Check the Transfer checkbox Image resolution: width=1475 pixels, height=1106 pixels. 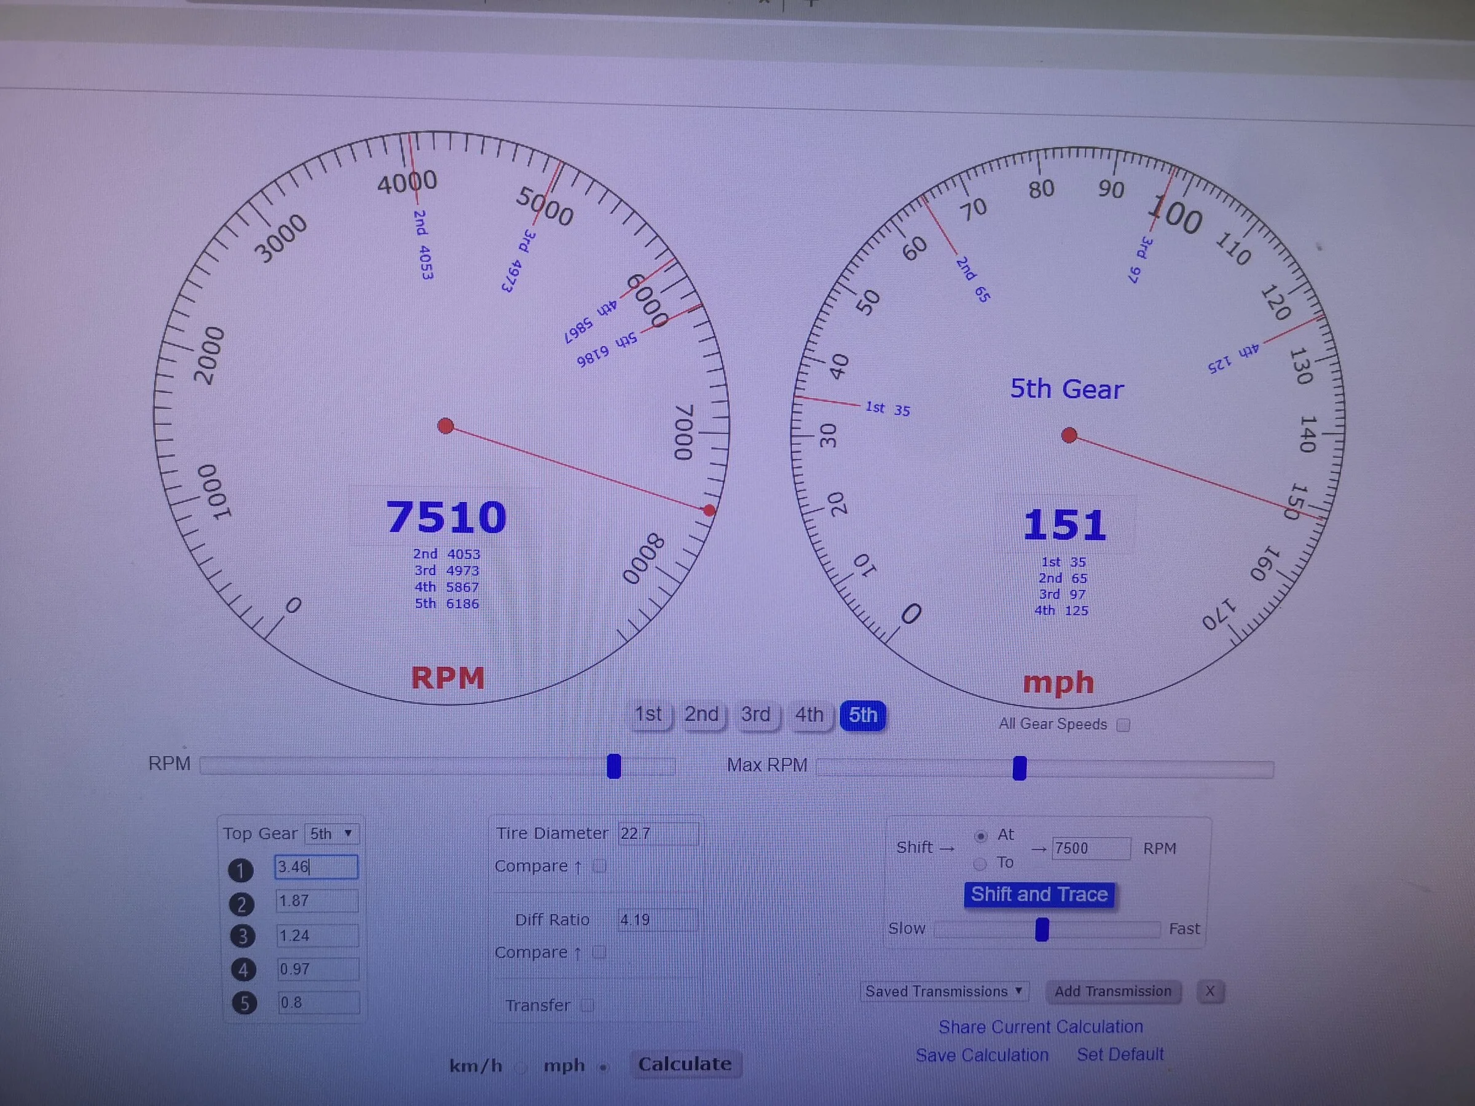point(588,1005)
